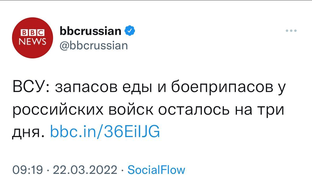Viewport: 312px width, 184px height.
Task: Click the blue verified checkmark badge
Action: click(130, 31)
